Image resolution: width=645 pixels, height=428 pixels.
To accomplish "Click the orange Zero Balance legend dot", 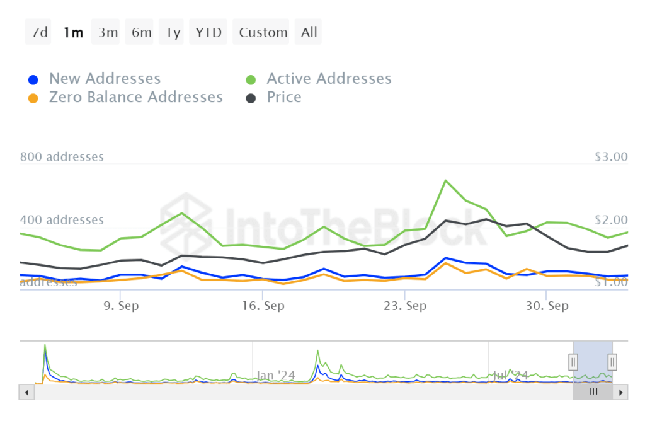I will [34, 98].
